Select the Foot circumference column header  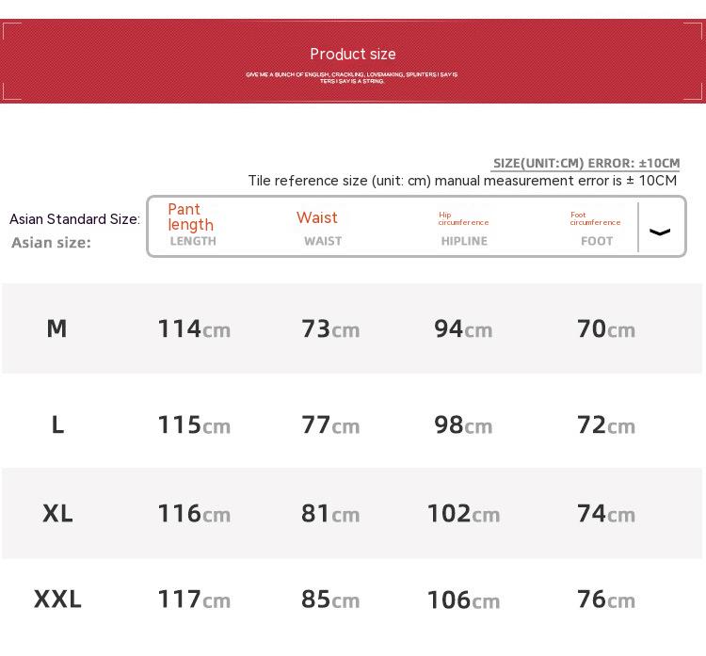tap(595, 218)
